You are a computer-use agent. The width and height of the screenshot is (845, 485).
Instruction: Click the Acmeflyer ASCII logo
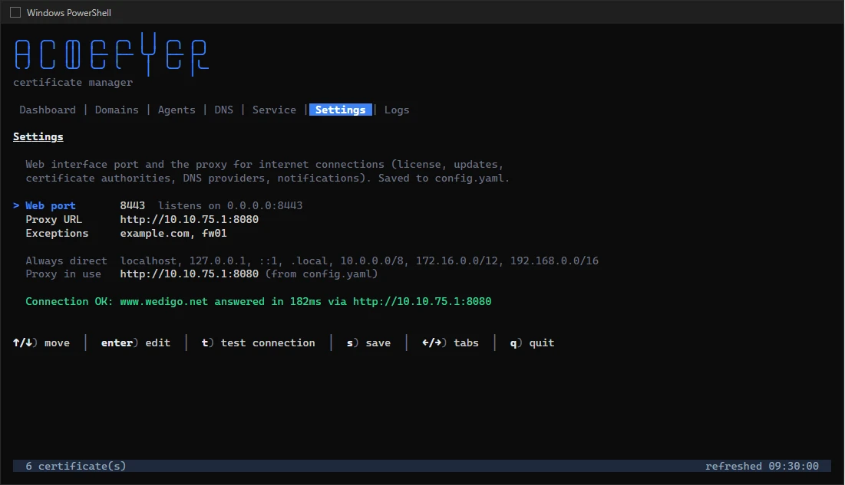(111, 54)
